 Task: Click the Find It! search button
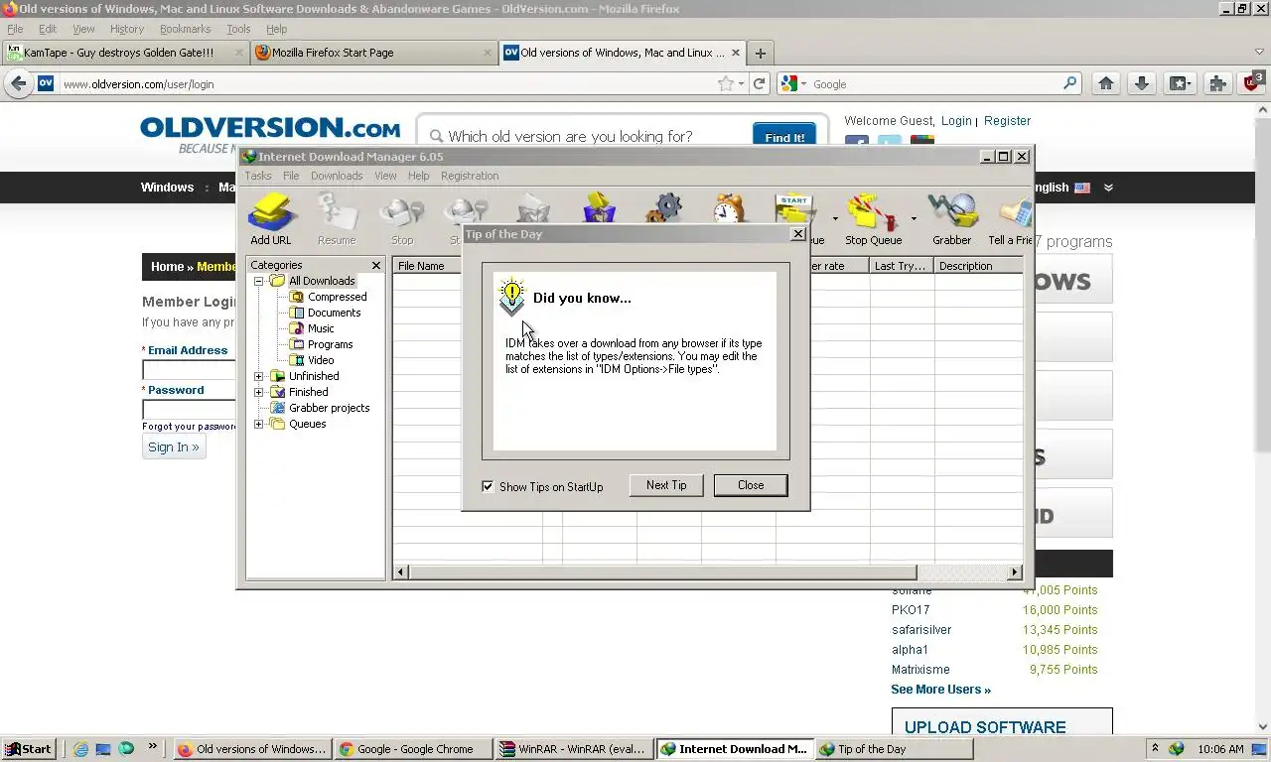coord(784,138)
